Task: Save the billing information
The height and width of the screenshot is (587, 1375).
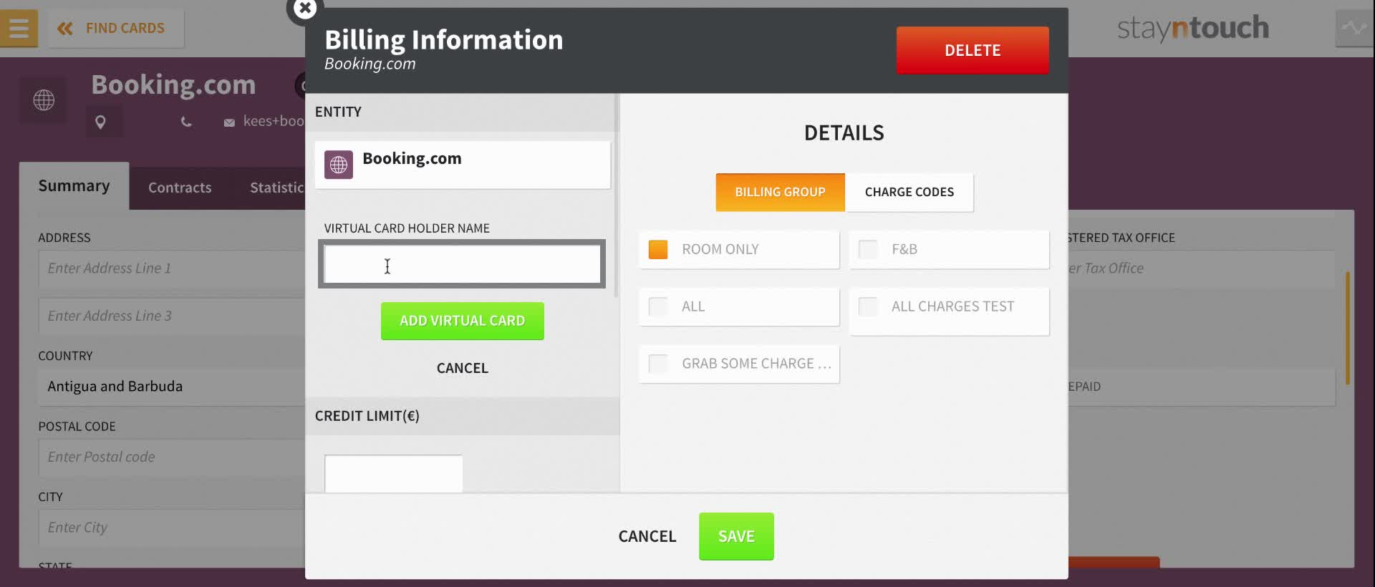Action: tap(736, 536)
